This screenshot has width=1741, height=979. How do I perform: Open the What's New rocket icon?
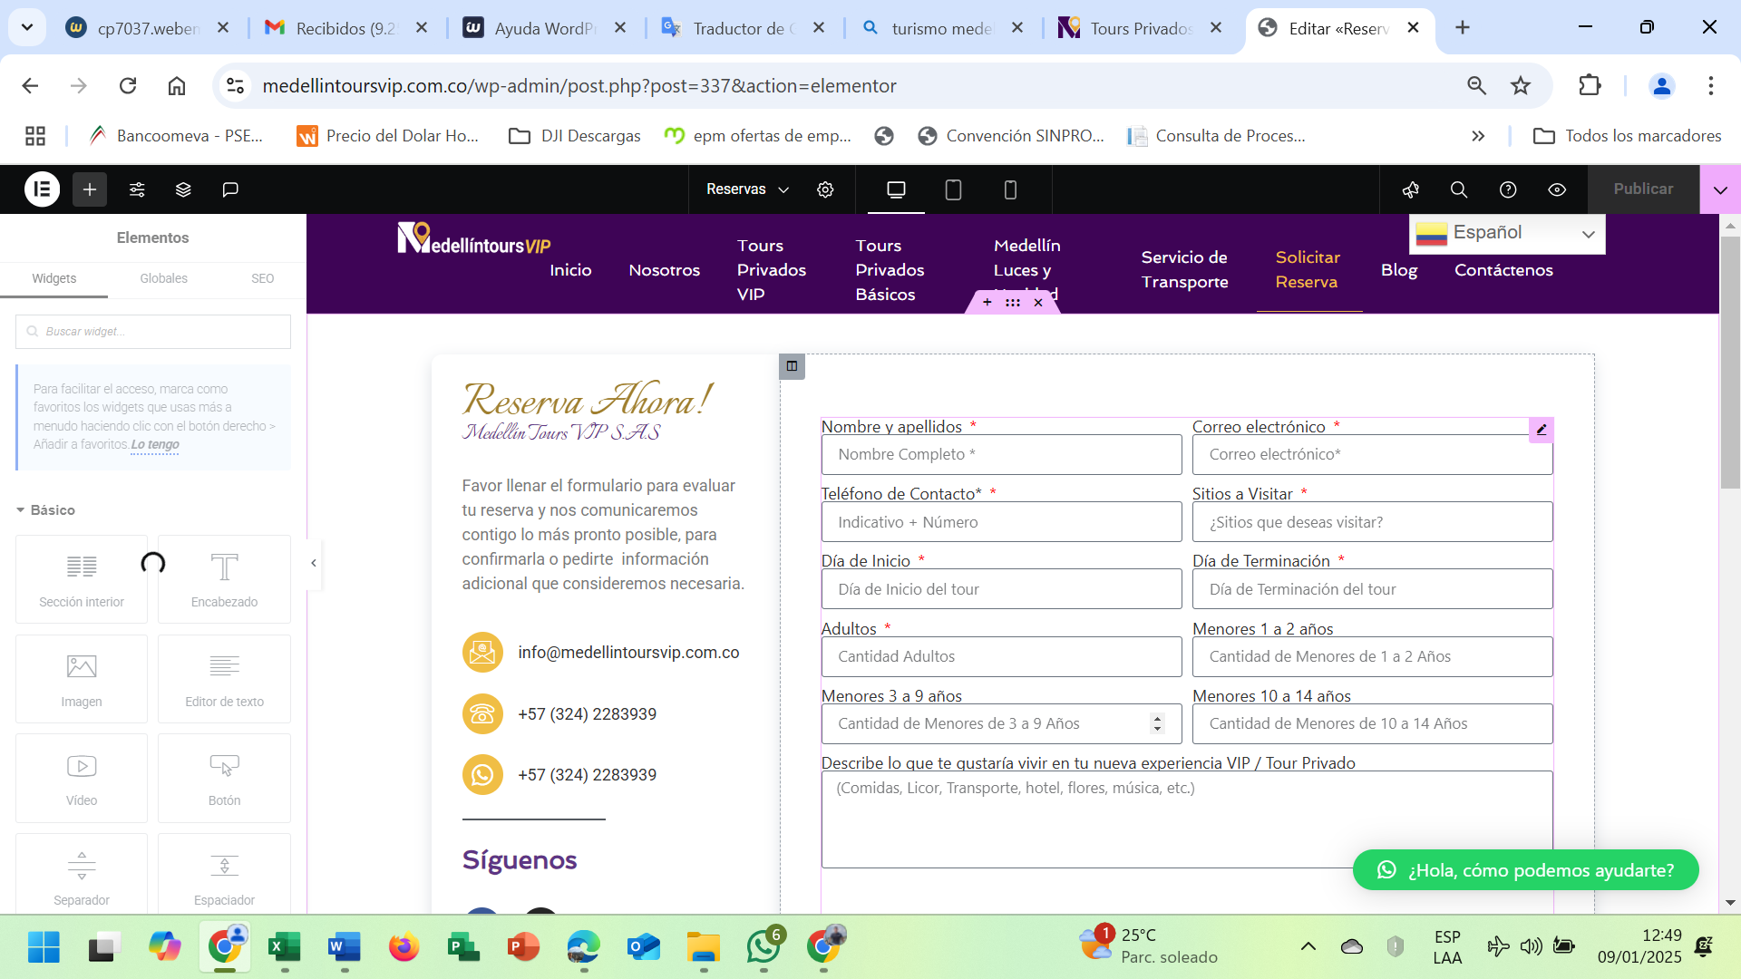(1411, 189)
